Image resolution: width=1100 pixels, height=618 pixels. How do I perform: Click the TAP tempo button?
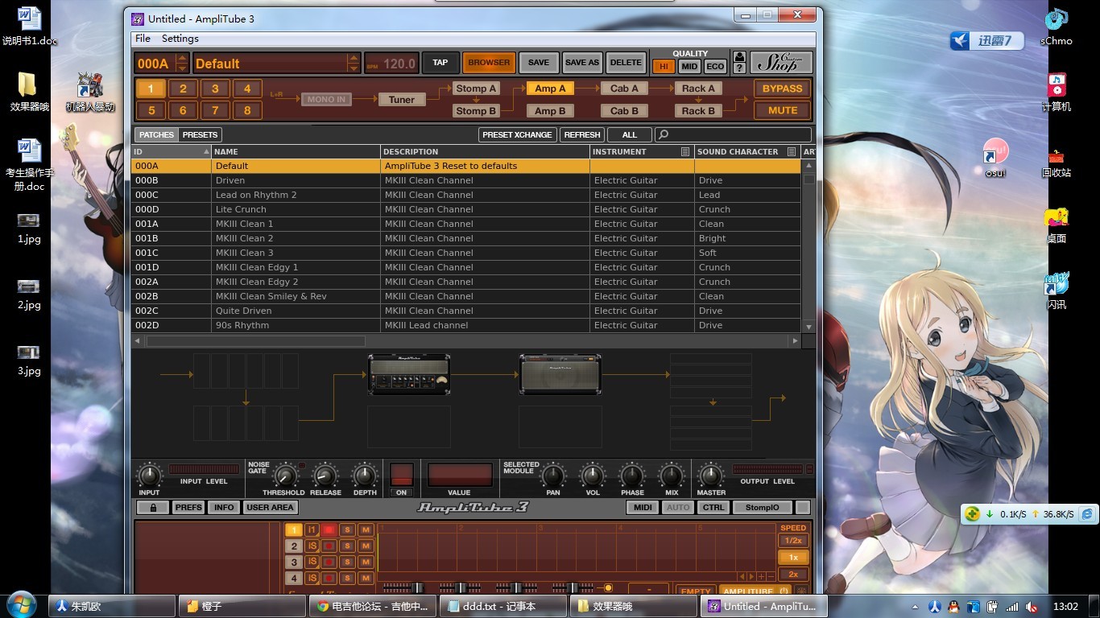click(440, 62)
